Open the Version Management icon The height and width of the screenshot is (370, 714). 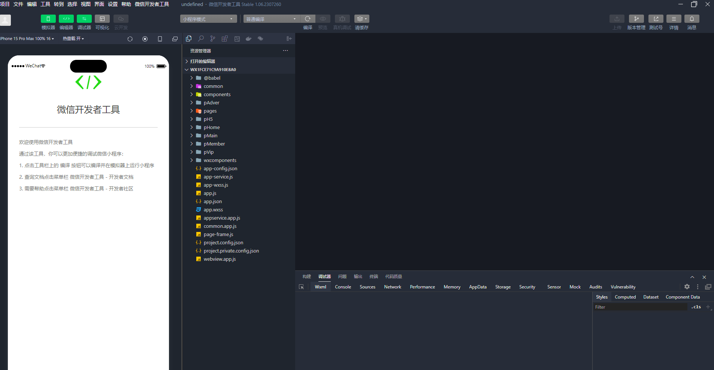click(636, 19)
